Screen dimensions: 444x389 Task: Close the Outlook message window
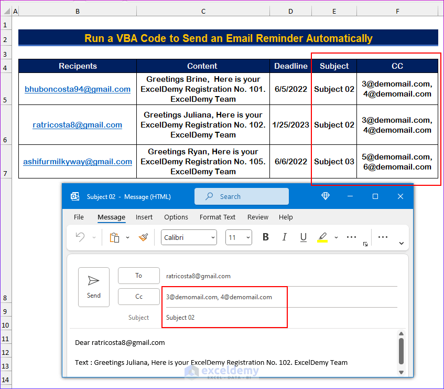pyautogui.click(x=400, y=196)
